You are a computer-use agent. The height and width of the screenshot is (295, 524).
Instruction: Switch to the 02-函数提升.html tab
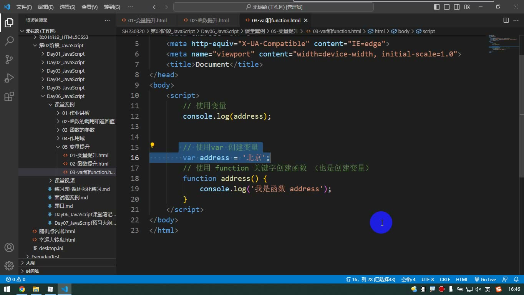(x=209, y=20)
